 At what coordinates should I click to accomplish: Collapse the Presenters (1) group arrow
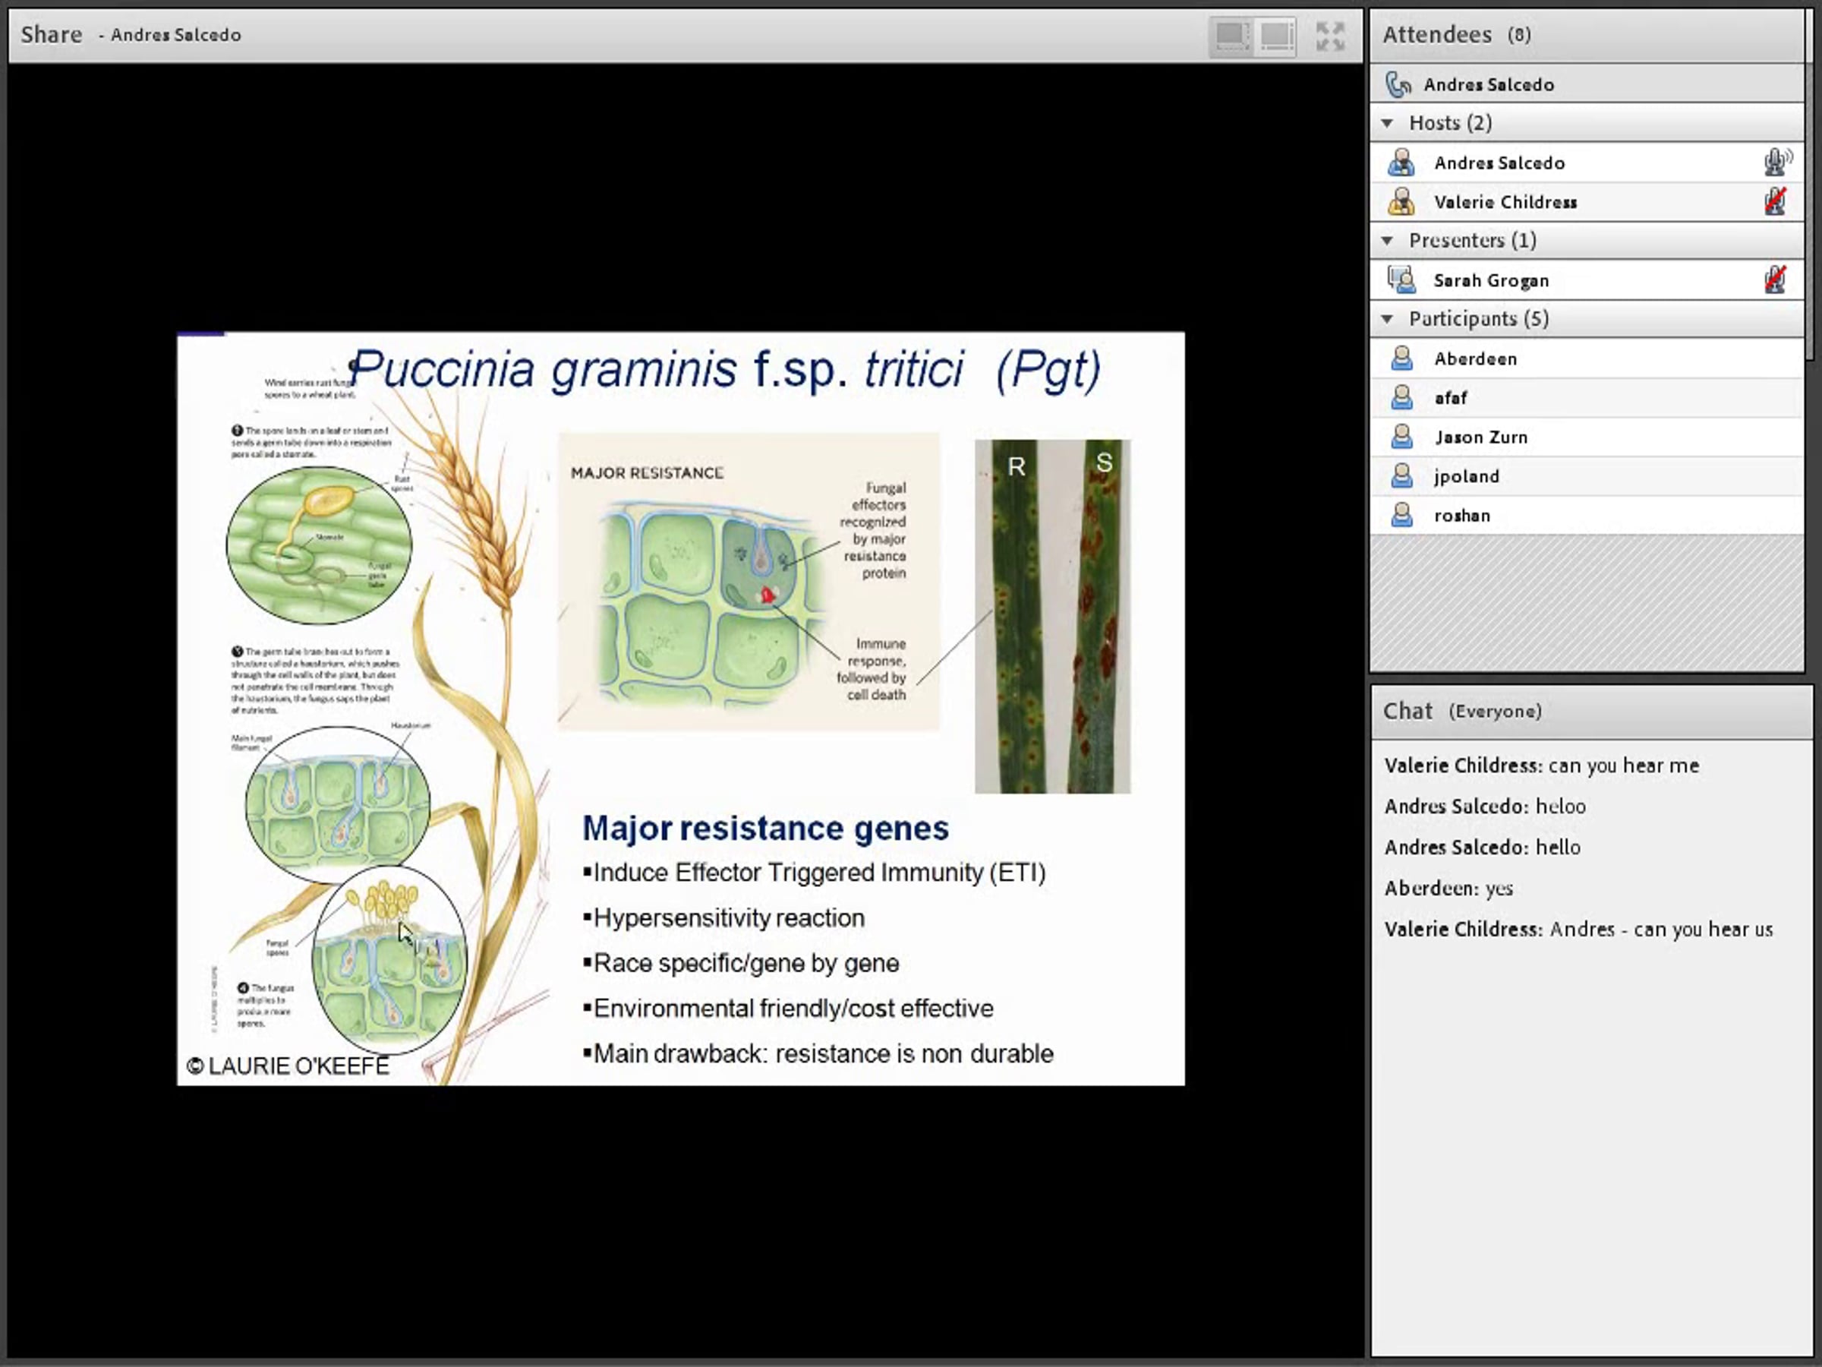1387,241
